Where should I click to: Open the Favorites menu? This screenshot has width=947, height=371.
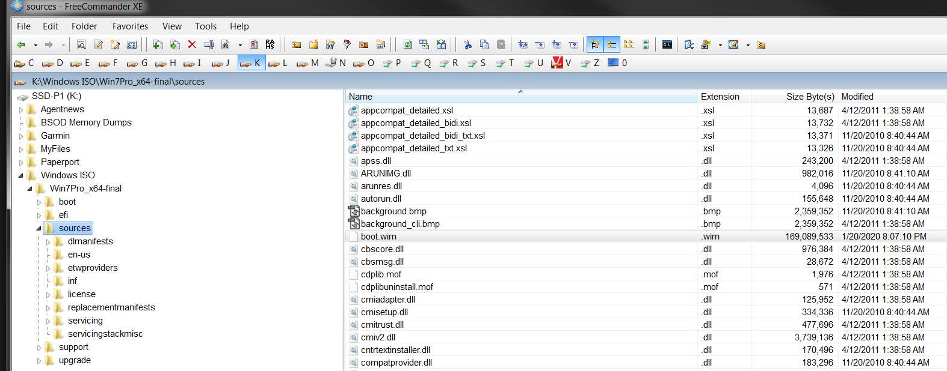tap(130, 26)
